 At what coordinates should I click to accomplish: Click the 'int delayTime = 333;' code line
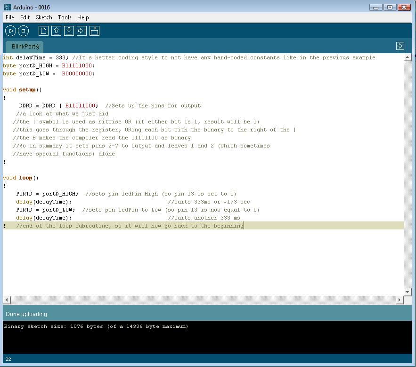point(35,57)
